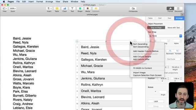This screenshot has width=196, height=110.
Task: Open the File menu
Action: tap(18, 2)
